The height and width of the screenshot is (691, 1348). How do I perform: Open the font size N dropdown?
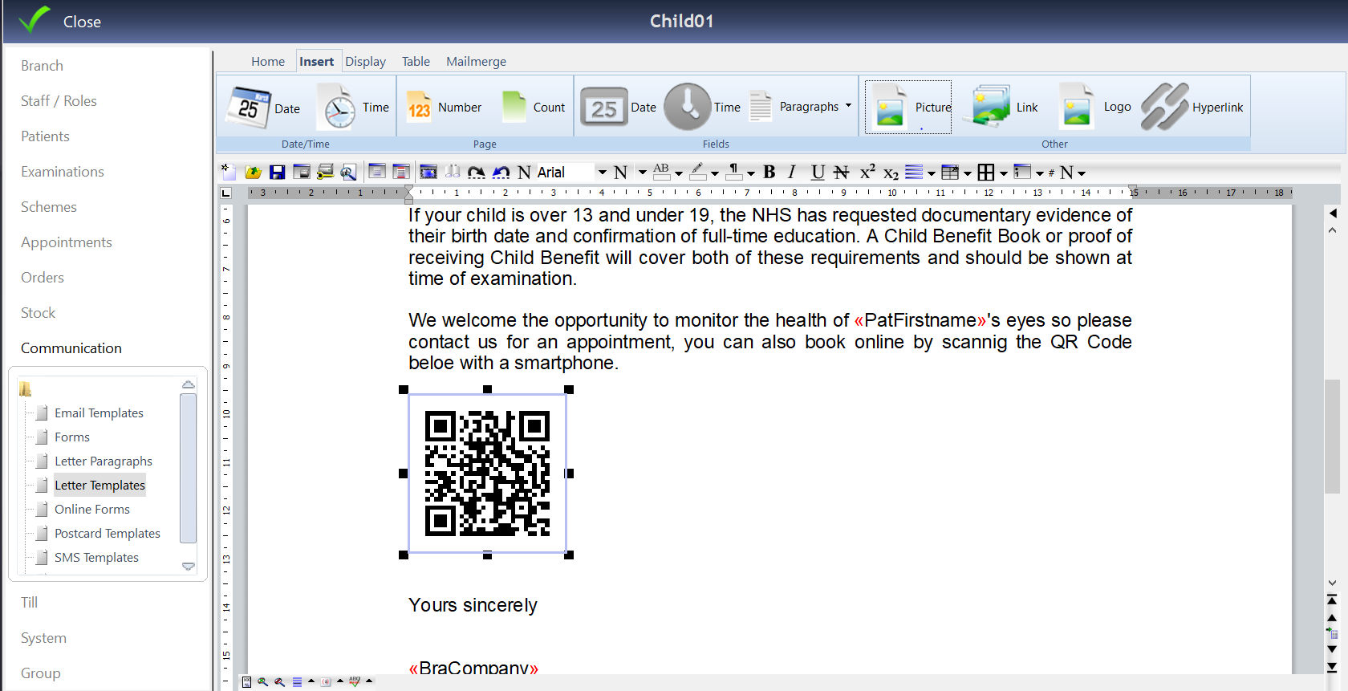click(642, 173)
